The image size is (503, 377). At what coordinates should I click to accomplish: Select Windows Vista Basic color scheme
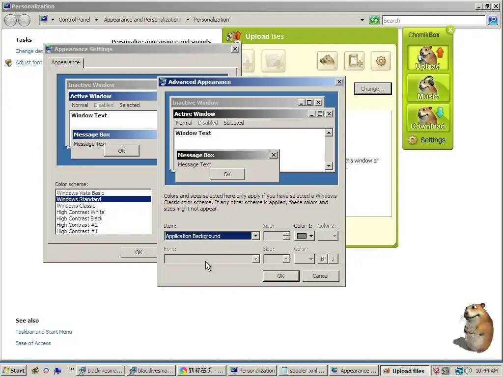click(x=103, y=193)
